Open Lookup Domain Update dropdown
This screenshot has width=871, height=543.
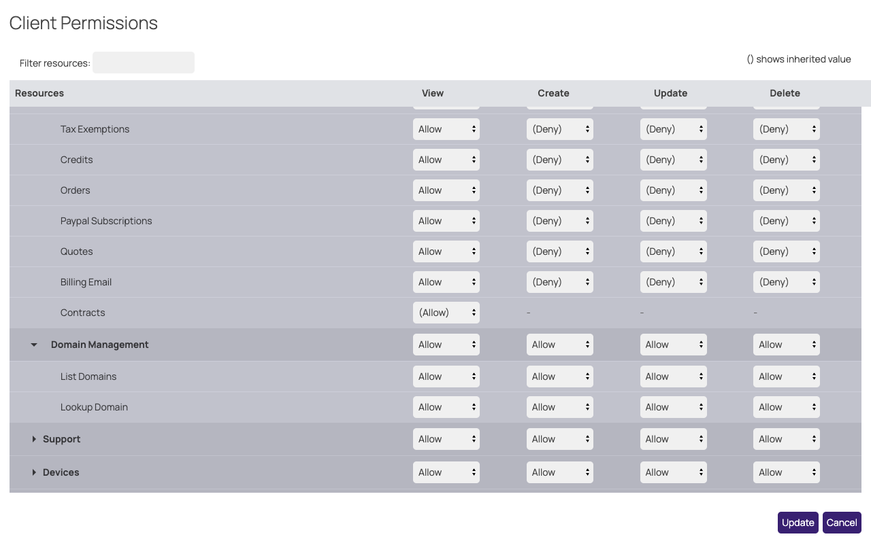coord(674,407)
